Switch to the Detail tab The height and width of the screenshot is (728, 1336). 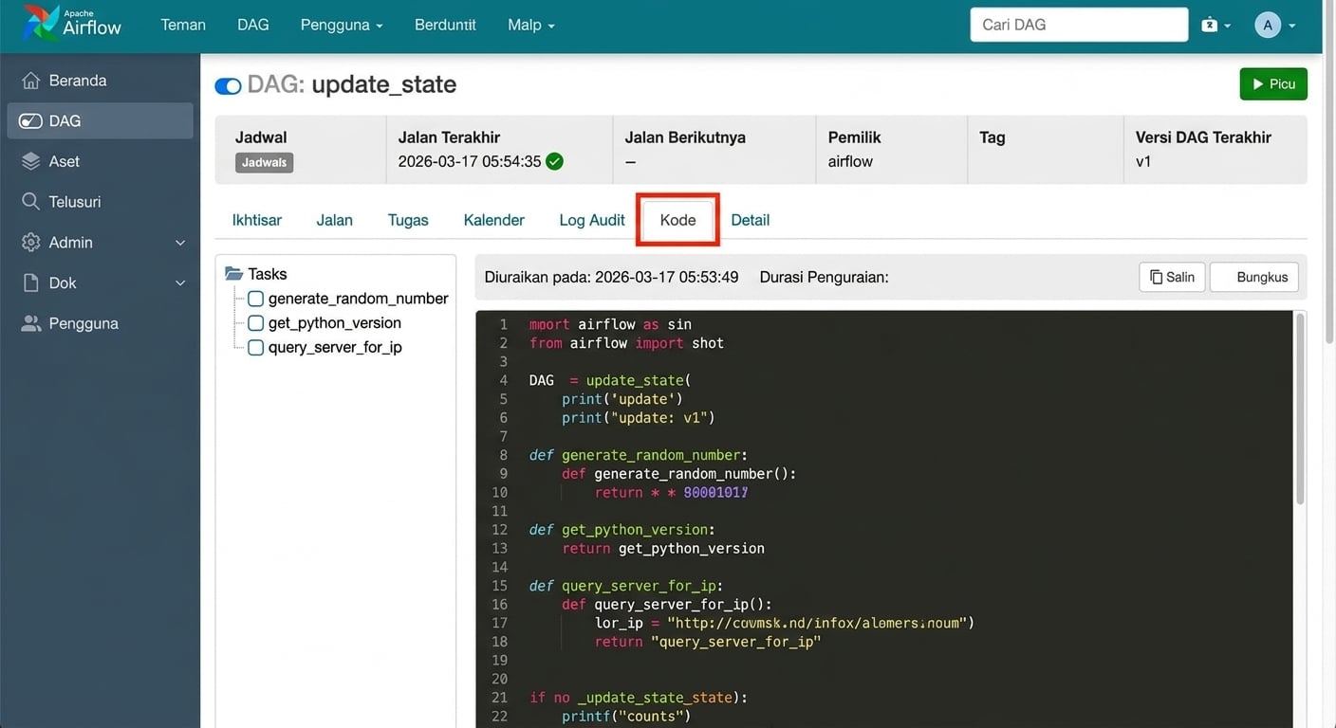point(750,220)
